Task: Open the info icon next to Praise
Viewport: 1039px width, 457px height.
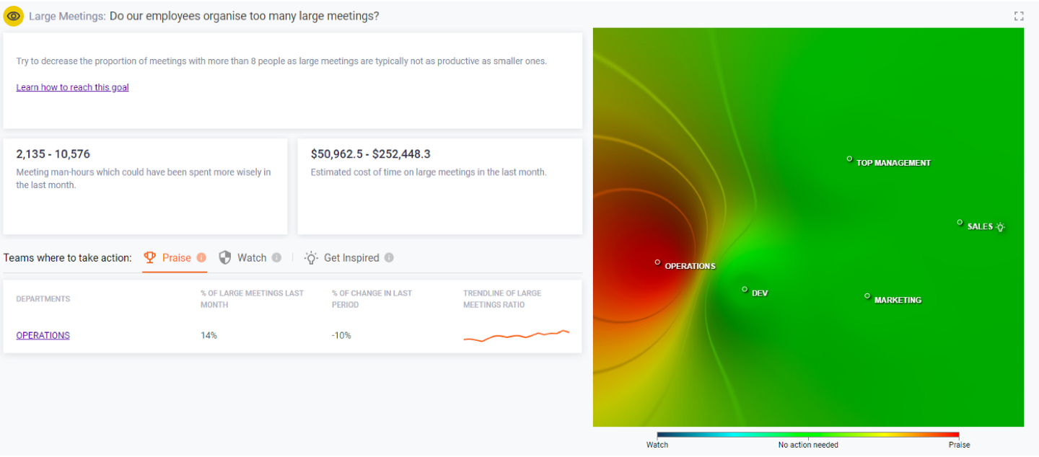Action: (201, 257)
